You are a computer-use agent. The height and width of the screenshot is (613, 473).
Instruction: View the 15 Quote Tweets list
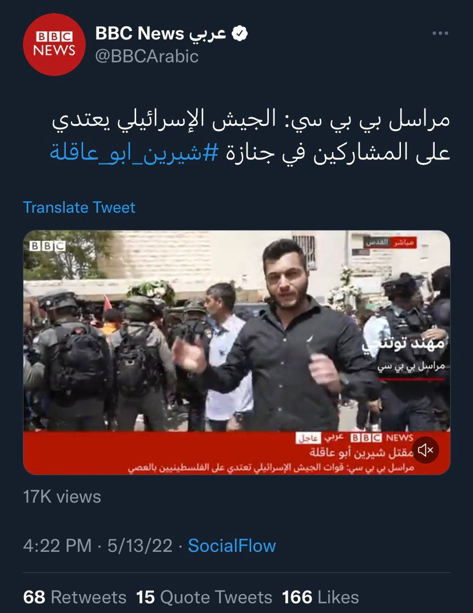(204, 598)
